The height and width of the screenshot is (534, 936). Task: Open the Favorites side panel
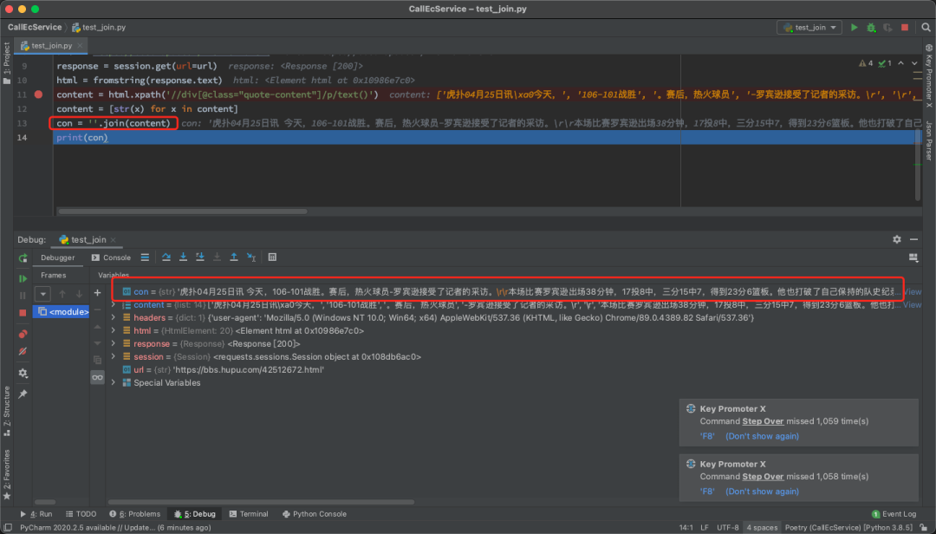pos(7,475)
